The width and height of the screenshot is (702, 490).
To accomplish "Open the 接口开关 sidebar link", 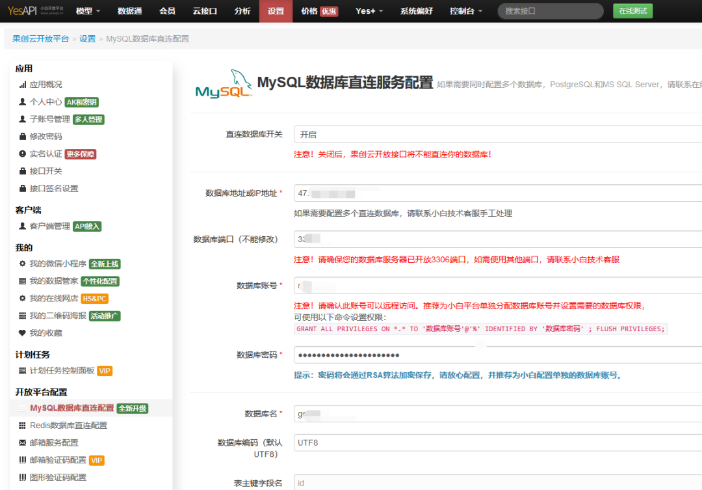I will click(45, 170).
